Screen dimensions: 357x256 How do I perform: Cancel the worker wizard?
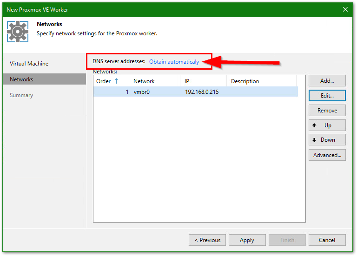(x=327, y=240)
